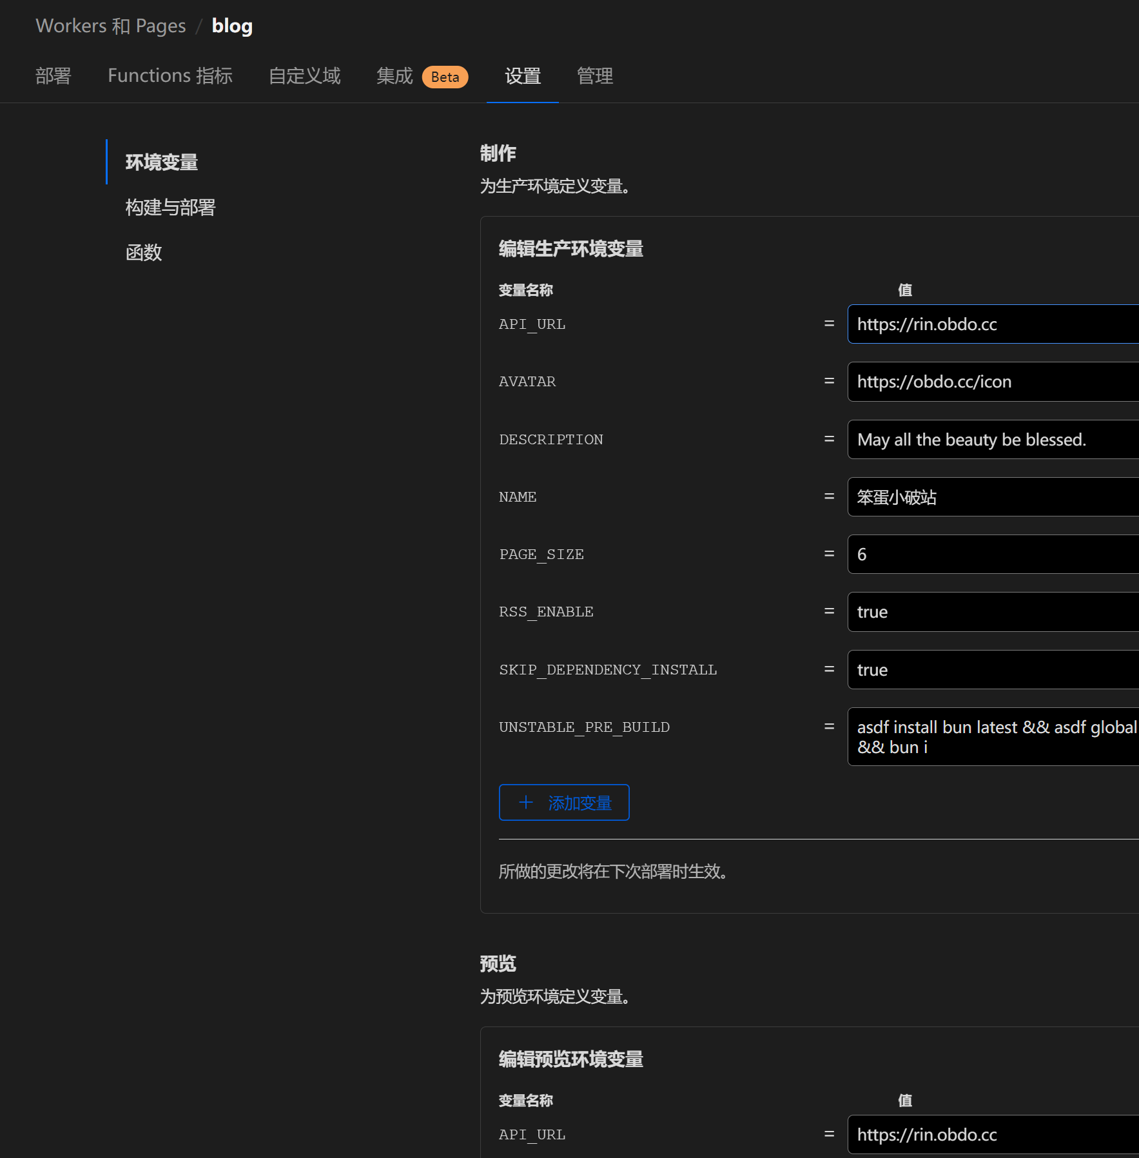Open the 部署 tab

click(54, 76)
